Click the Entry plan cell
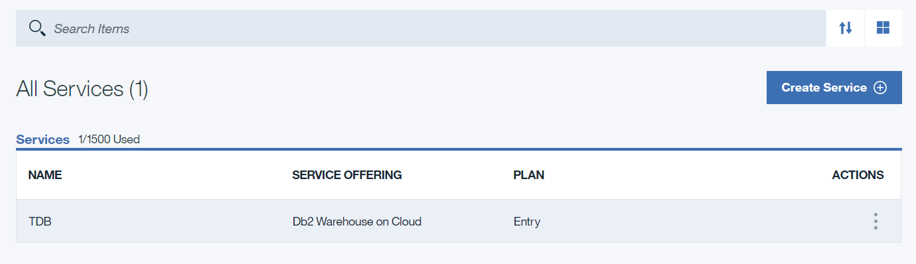Viewport: 916px width, 264px height. (527, 222)
